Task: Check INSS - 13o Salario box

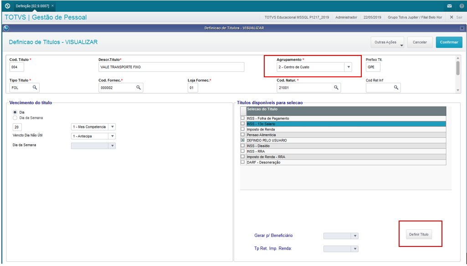Action: pyautogui.click(x=243, y=124)
